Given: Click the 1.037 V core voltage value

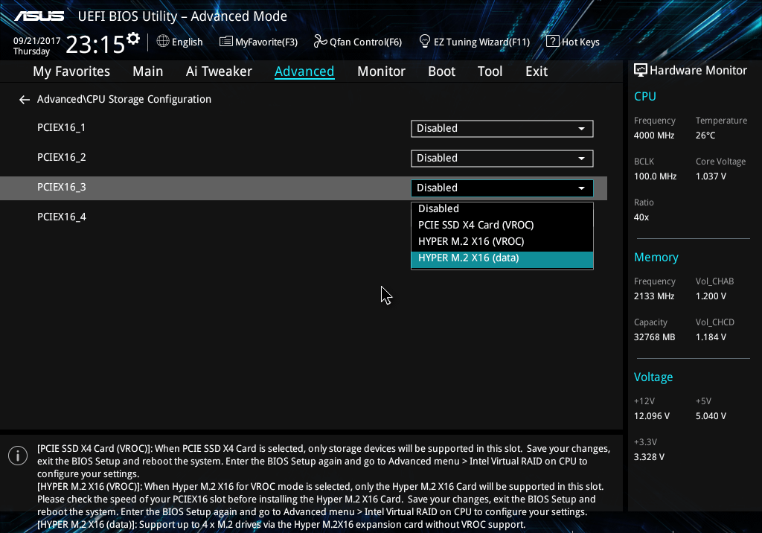Looking at the screenshot, I should pos(711,176).
